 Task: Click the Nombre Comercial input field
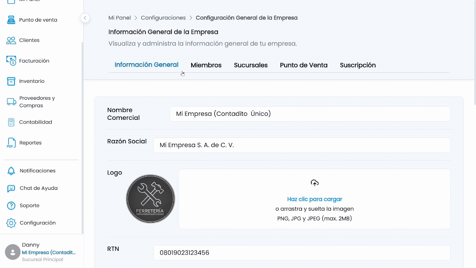(310, 114)
